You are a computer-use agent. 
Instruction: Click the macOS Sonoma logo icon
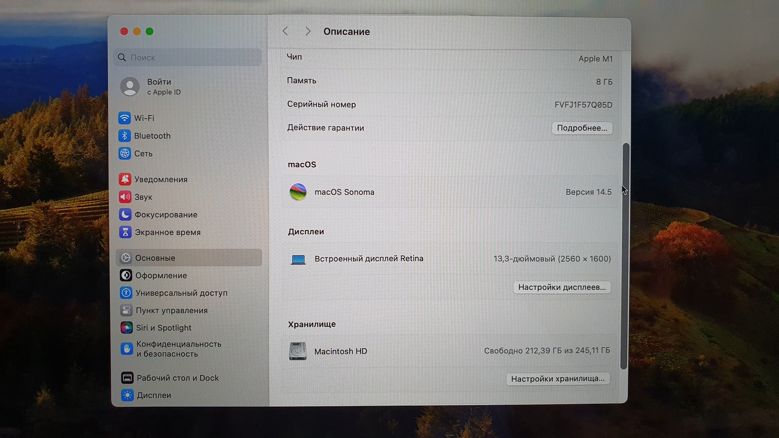[x=298, y=192]
